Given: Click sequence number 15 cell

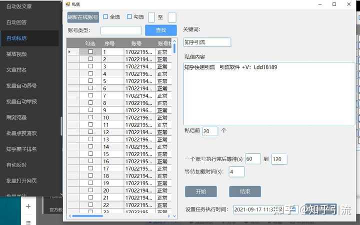Looking at the screenshot, I should coord(112,154).
